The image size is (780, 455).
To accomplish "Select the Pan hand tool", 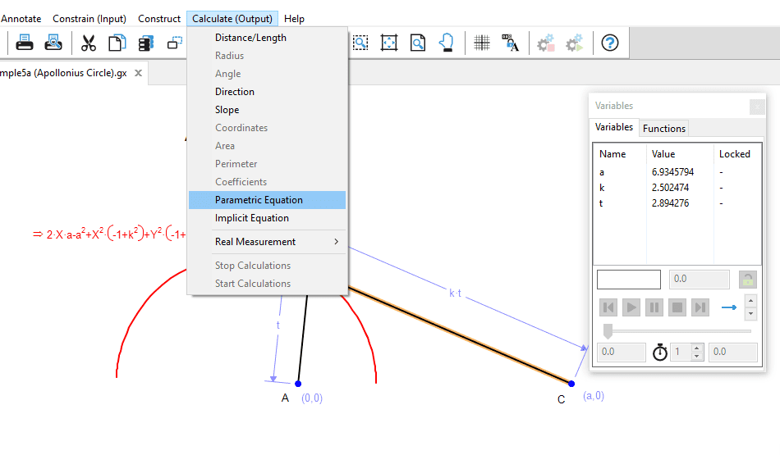I will pyautogui.click(x=446, y=43).
